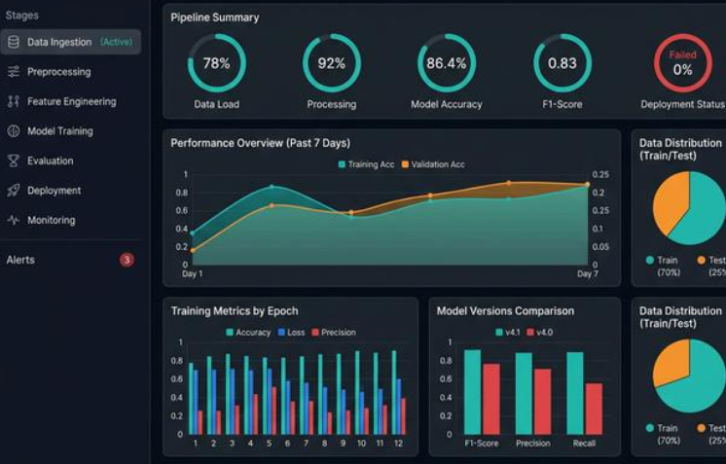Open the Alerts badge showing 3
Screen dimensions: 726x464
coord(127,260)
